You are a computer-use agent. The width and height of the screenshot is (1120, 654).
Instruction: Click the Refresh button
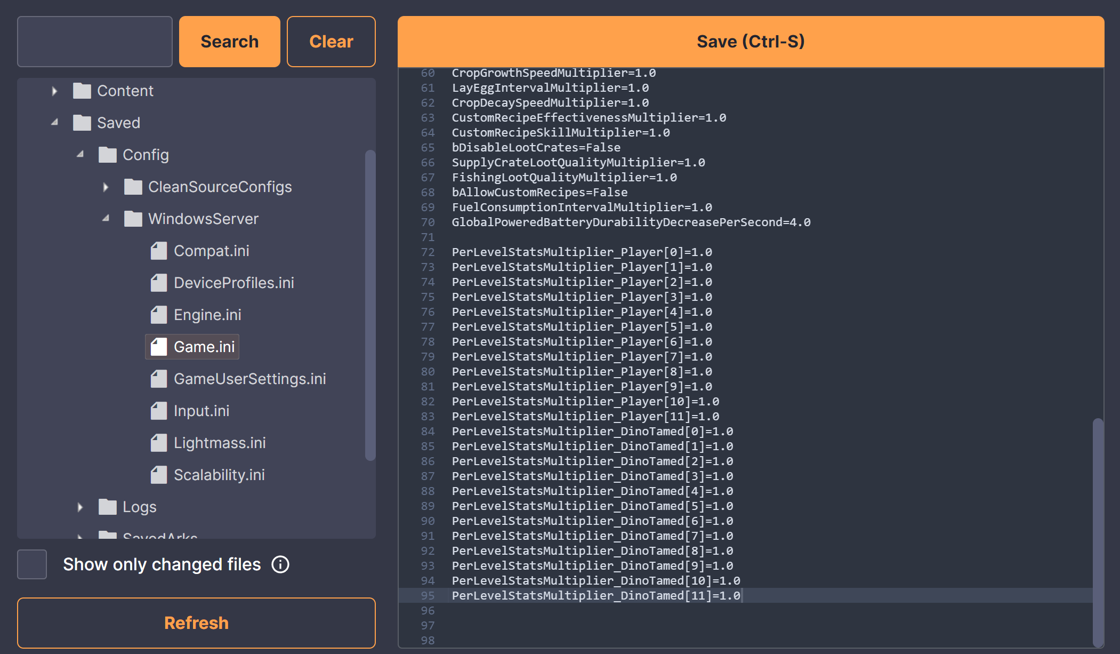[196, 623]
